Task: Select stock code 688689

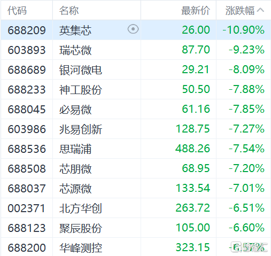Action: (x=27, y=69)
